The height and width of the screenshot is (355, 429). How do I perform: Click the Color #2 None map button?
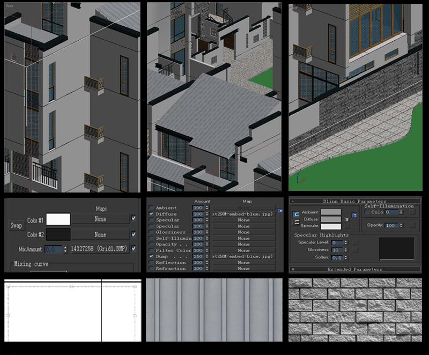(x=100, y=235)
